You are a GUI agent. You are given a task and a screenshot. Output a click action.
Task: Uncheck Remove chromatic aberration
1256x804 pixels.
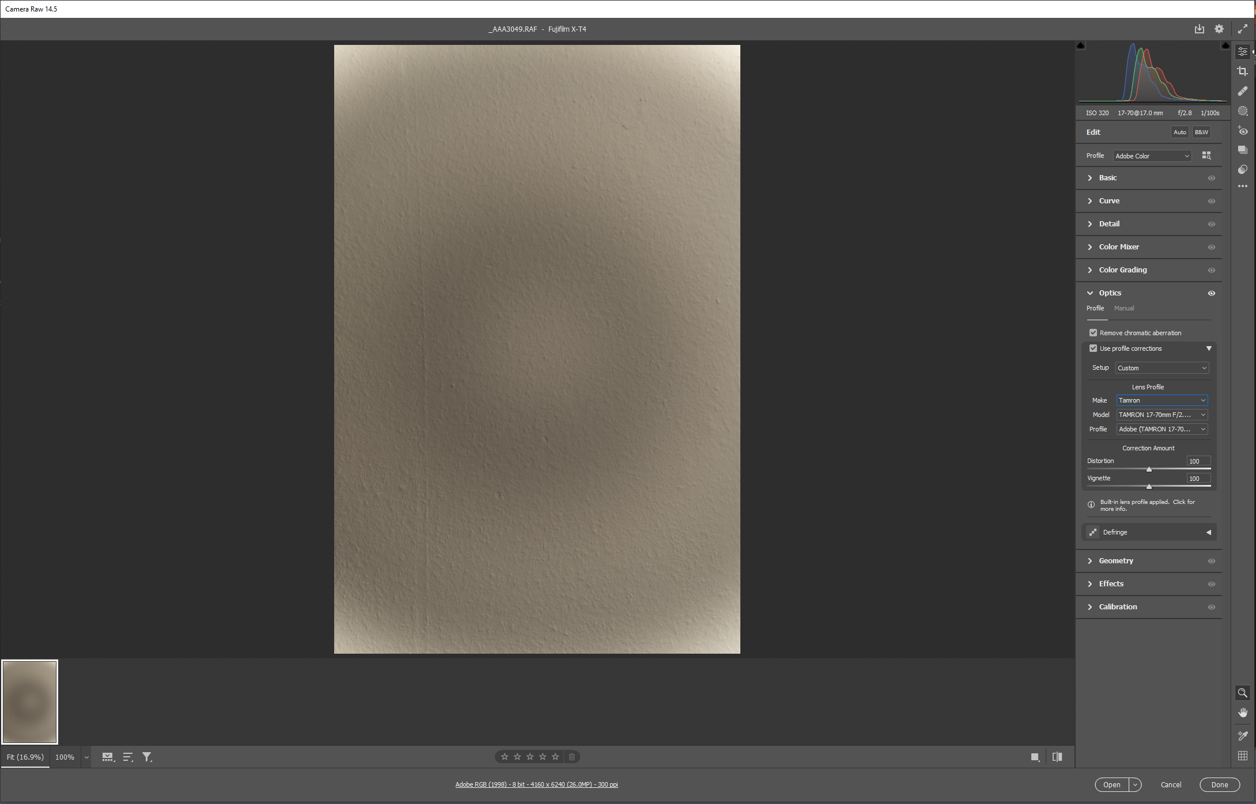pos(1094,332)
